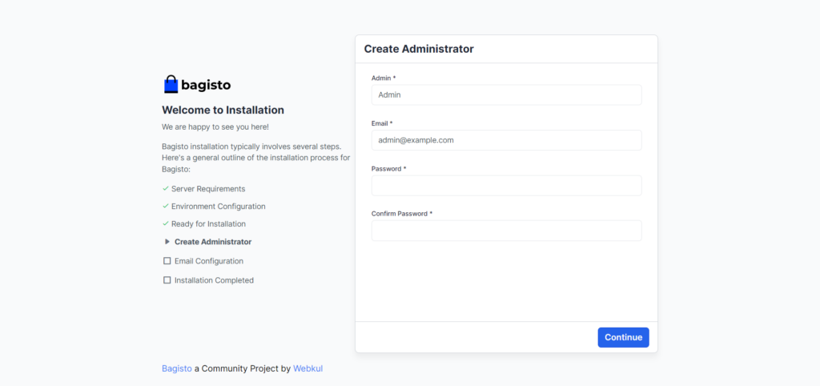This screenshot has height=386, width=820.
Task: Select the Environment Configuration step label
Action: pyautogui.click(x=218, y=207)
